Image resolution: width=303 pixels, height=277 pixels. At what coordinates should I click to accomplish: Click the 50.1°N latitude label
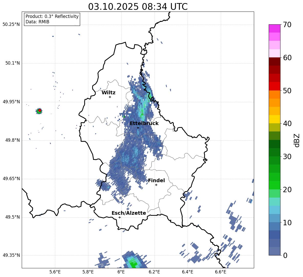click(x=12, y=63)
